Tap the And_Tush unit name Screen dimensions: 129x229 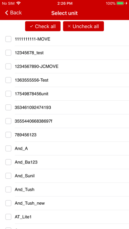[x=25, y=190]
